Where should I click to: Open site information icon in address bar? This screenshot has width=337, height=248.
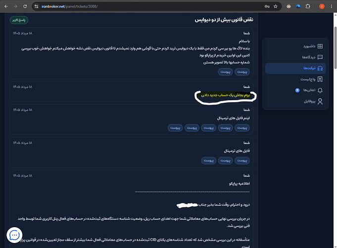36,6
